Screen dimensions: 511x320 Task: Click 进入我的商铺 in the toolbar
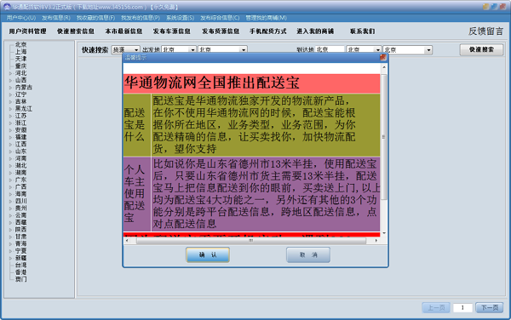pos(315,31)
